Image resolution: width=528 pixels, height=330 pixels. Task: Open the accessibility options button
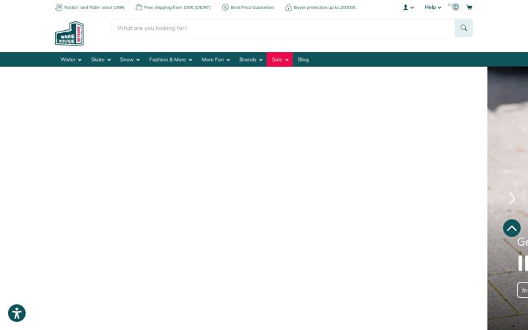[x=17, y=313]
